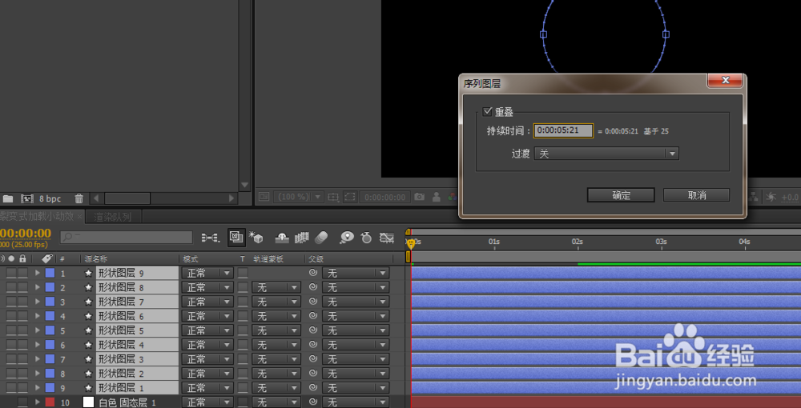Click the project panel trash icon
This screenshot has height=408, width=801.
78,198
